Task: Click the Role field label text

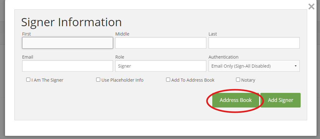Action: click(x=120, y=57)
